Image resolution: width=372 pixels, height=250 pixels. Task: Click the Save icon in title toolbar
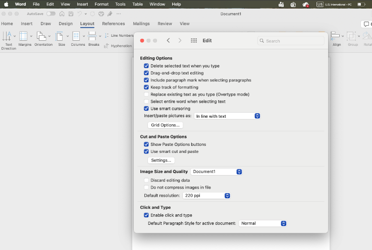pos(71,14)
